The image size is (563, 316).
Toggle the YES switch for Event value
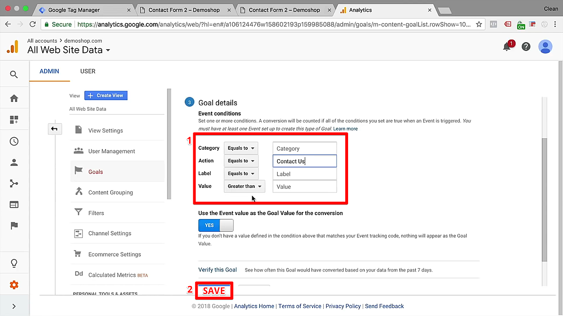point(216,225)
